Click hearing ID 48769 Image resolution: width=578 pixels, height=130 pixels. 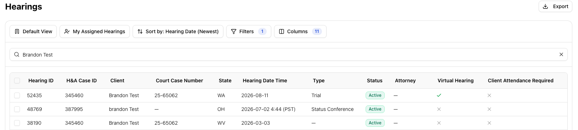[x=34, y=109]
